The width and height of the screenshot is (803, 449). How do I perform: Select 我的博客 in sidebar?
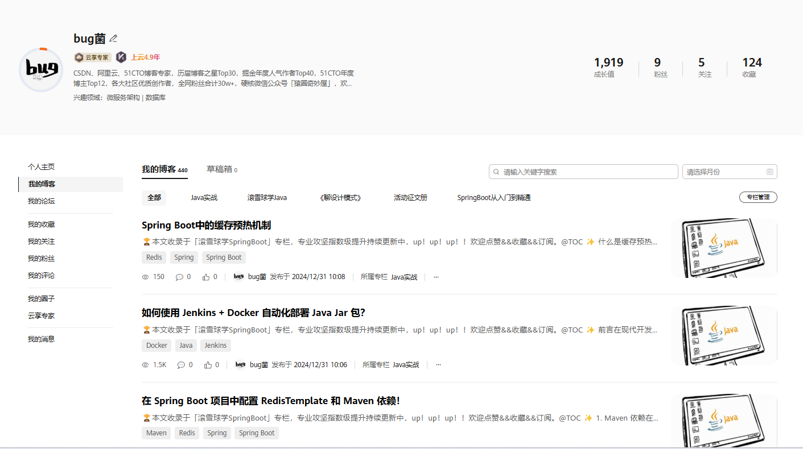(x=71, y=184)
